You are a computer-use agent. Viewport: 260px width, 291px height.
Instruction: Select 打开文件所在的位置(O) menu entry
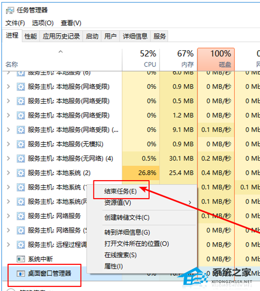pyautogui.click(x=136, y=244)
